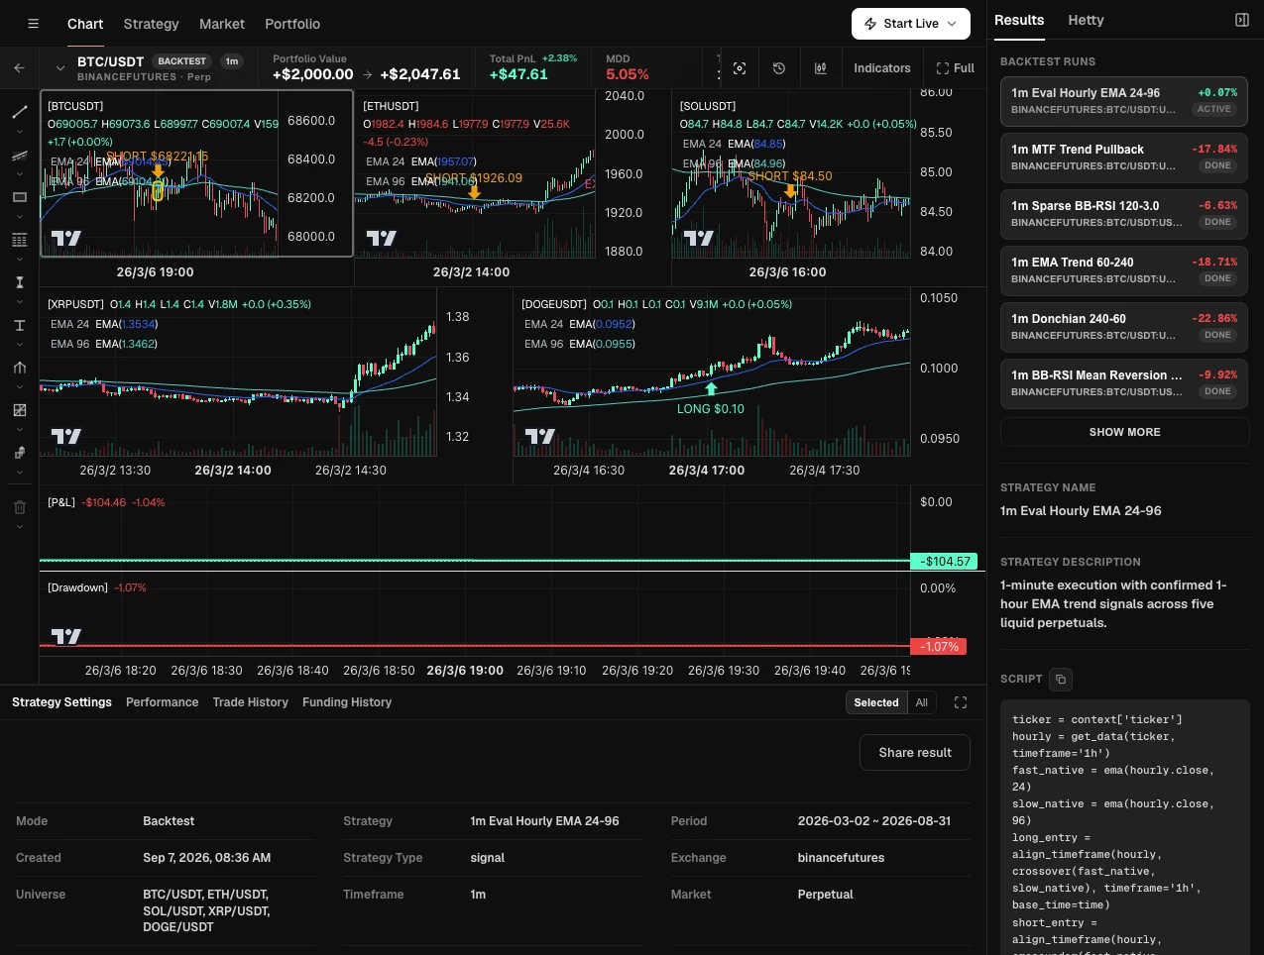
Task: Select the rectangle shape tool
Action: pyautogui.click(x=19, y=197)
